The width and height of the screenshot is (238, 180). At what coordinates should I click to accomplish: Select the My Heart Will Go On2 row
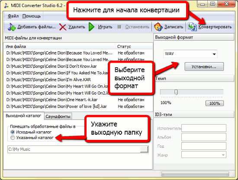point(78,93)
